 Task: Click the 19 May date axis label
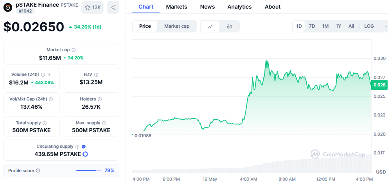point(210,179)
